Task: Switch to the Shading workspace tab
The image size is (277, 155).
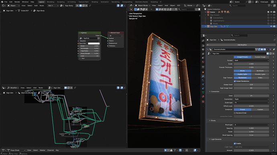Action: (x=94, y=2)
